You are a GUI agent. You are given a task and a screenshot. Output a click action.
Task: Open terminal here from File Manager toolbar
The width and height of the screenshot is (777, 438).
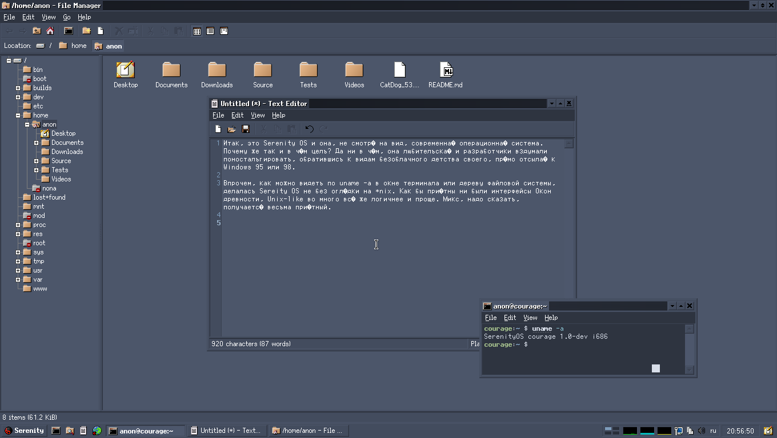[x=69, y=31]
